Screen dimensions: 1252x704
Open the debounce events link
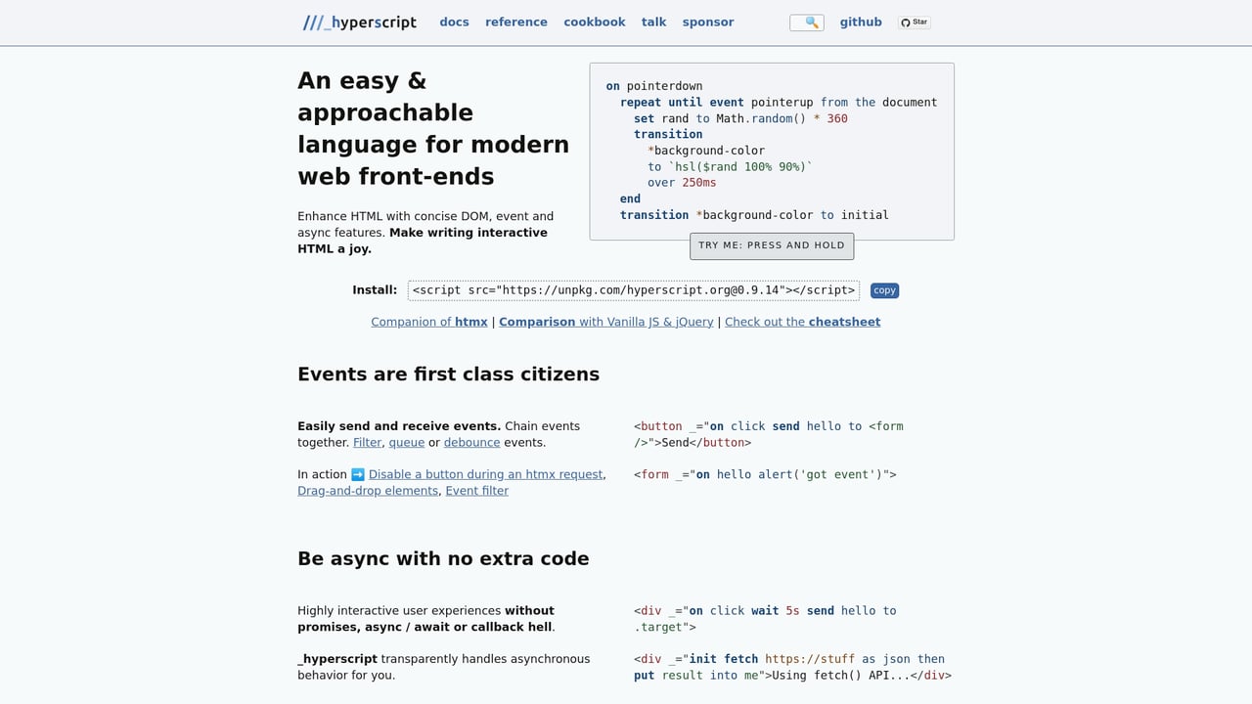471,442
